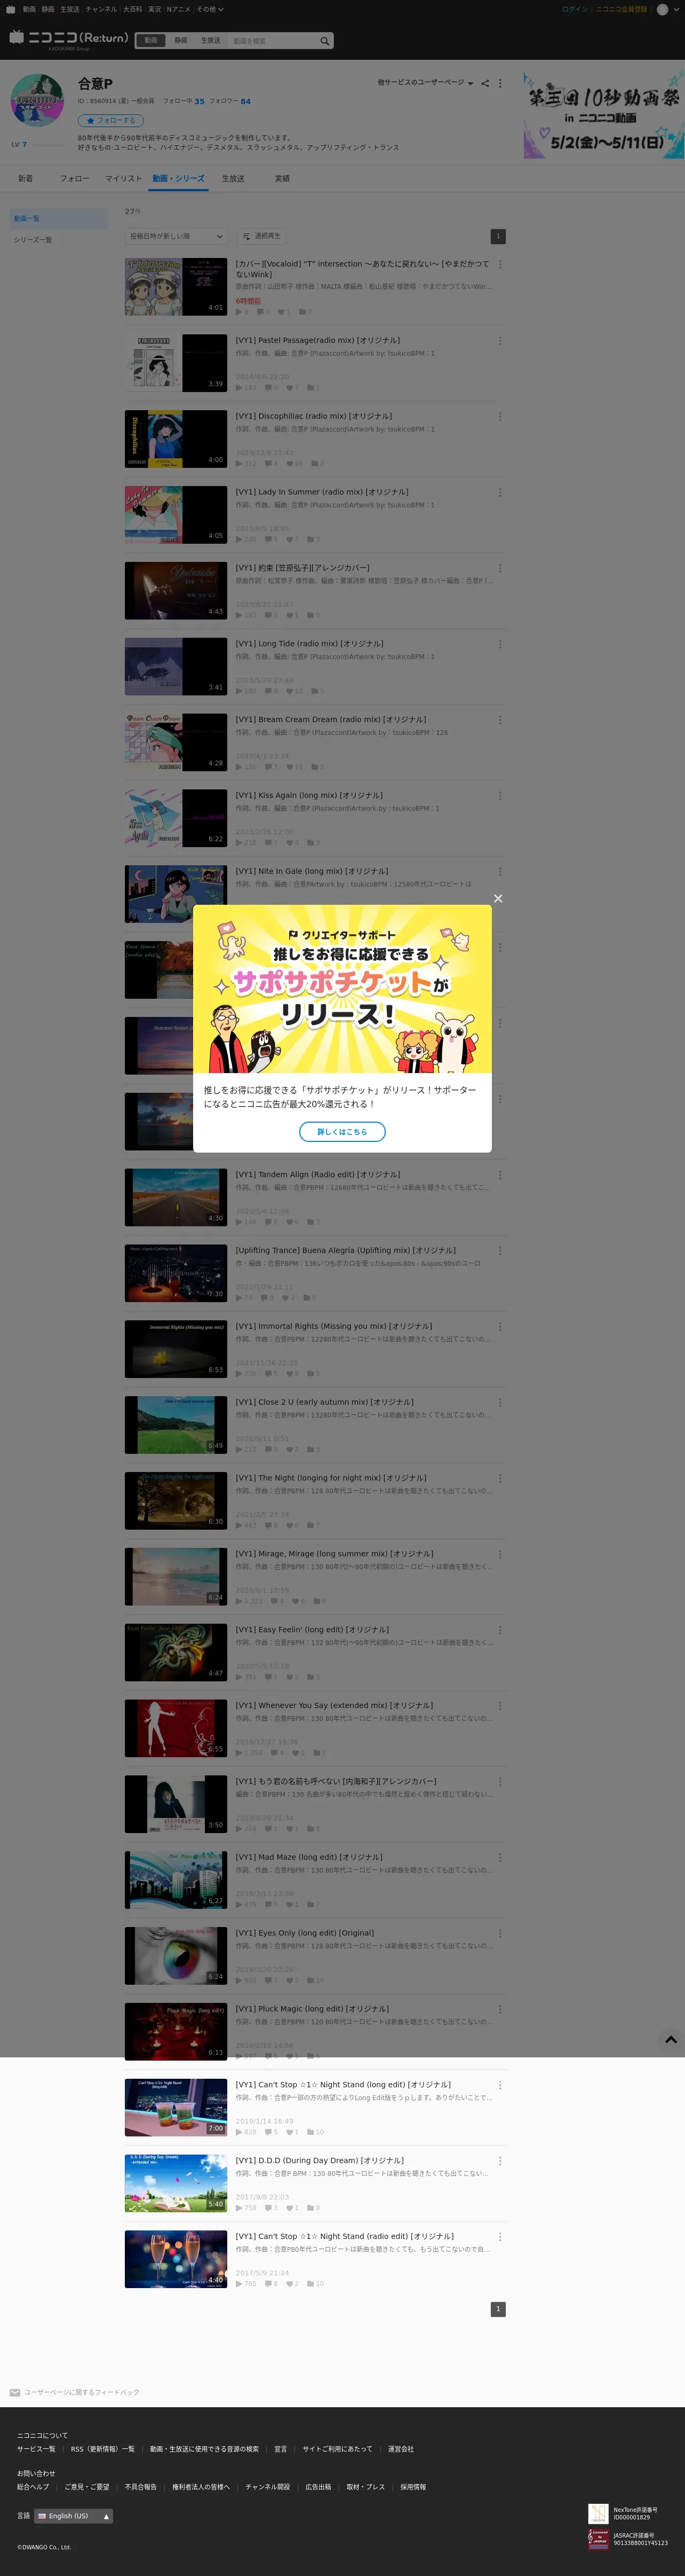The height and width of the screenshot is (2576, 685).
Task: Expand 他サービスのユーザーページ dropdown
Action: [x=425, y=83]
